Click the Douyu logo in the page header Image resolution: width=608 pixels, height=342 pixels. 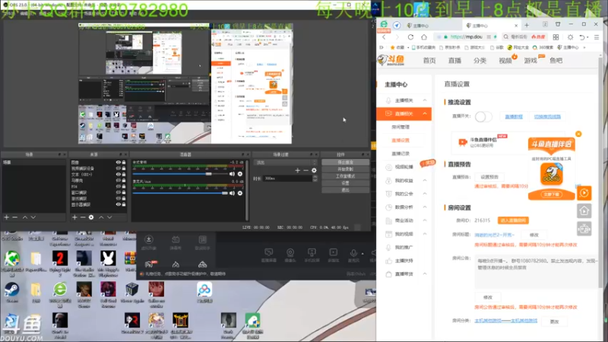coord(391,60)
